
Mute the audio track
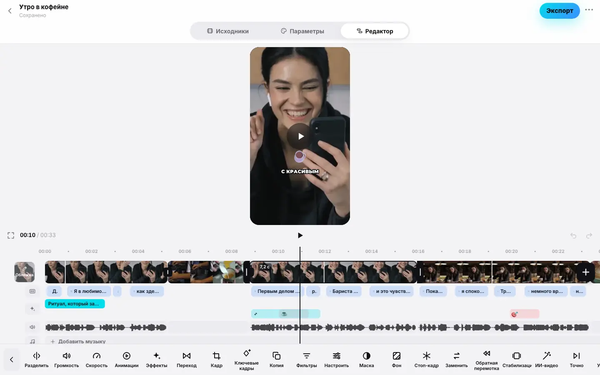point(32,327)
